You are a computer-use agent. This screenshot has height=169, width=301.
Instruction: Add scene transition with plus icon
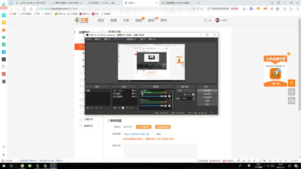(x=185, y=95)
